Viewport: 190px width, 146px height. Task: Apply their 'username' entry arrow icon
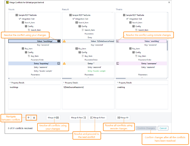tap(118, 63)
